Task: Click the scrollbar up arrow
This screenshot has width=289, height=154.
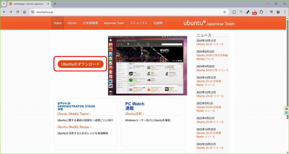Action: (x=287, y=18)
